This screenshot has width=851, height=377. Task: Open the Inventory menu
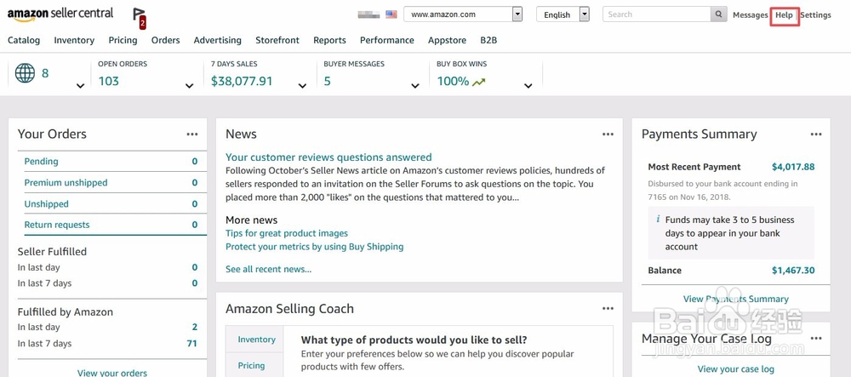point(74,40)
